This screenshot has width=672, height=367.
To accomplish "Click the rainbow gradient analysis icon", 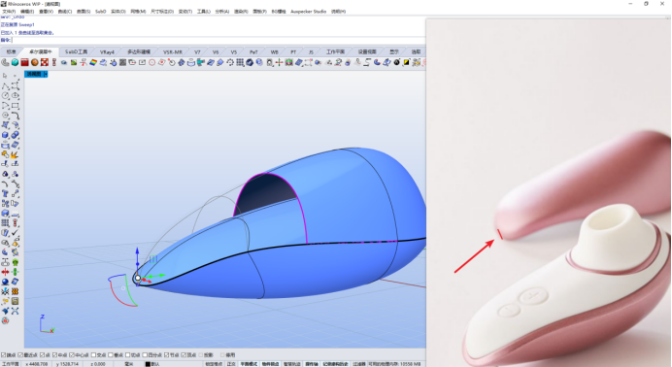I will tap(93, 62).
